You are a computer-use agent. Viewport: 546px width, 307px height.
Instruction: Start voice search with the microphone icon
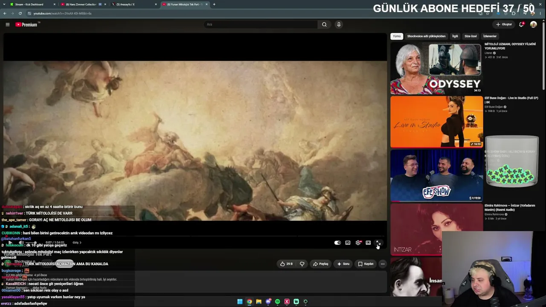[x=339, y=24]
